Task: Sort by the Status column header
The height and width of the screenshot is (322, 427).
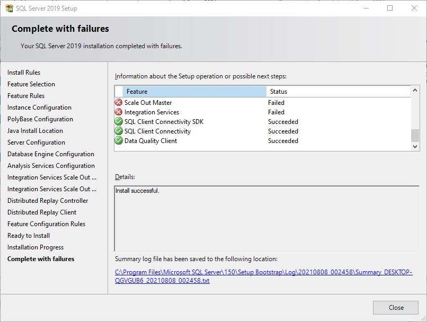Action: (x=337, y=92)
